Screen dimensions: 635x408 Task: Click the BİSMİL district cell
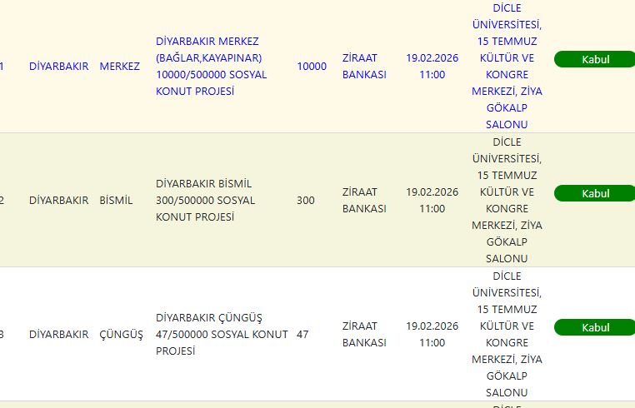point(116,201)
